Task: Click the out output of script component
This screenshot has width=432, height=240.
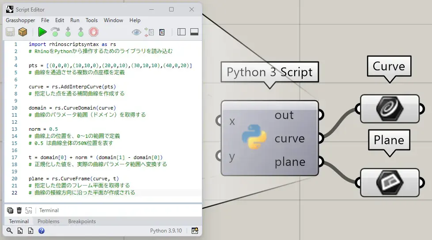Action: 284,115
